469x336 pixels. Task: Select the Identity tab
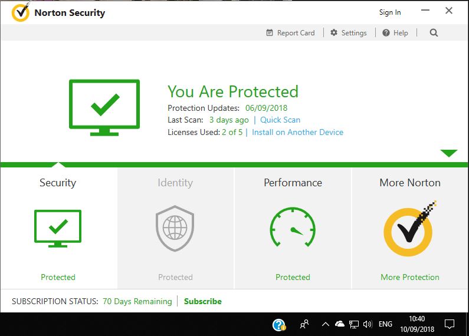coord(176,228)
